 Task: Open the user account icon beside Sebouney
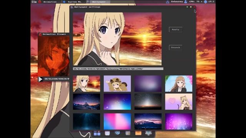click(x=186, y=2)
